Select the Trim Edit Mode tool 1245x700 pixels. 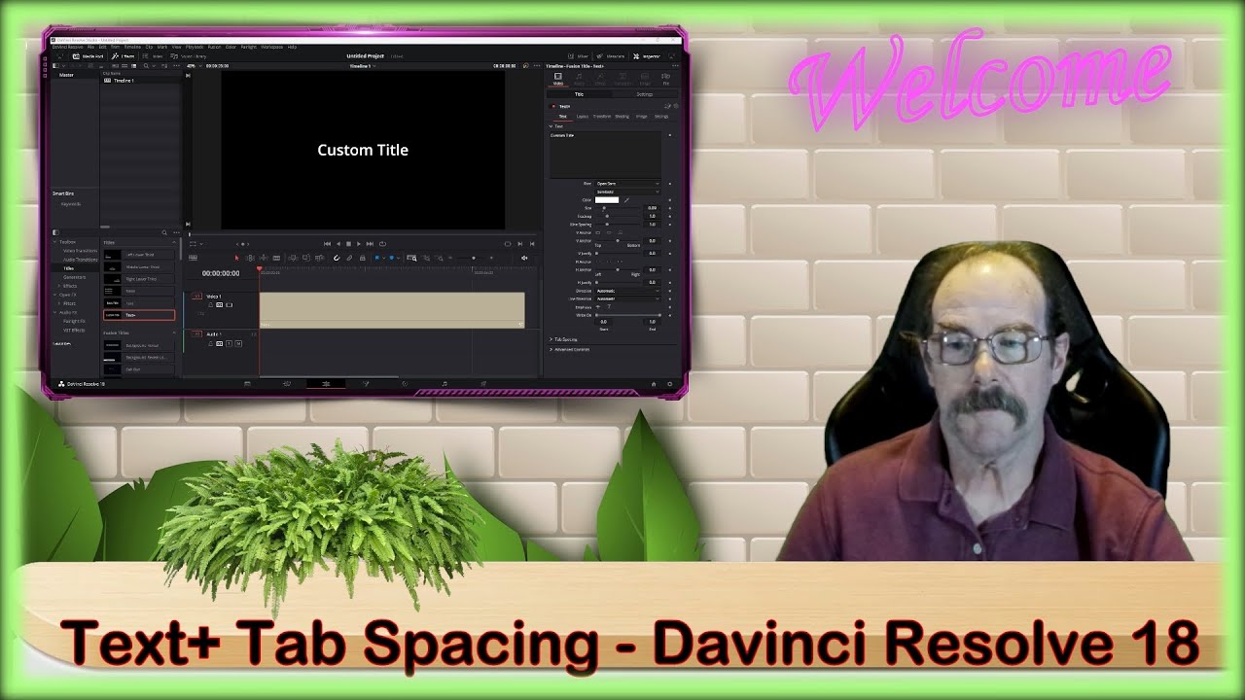pos(250,258)
